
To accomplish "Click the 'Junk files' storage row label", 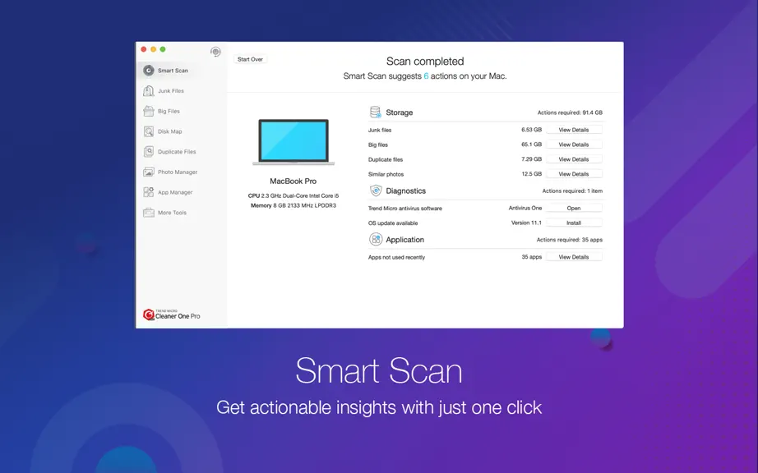I will (380, 130).
